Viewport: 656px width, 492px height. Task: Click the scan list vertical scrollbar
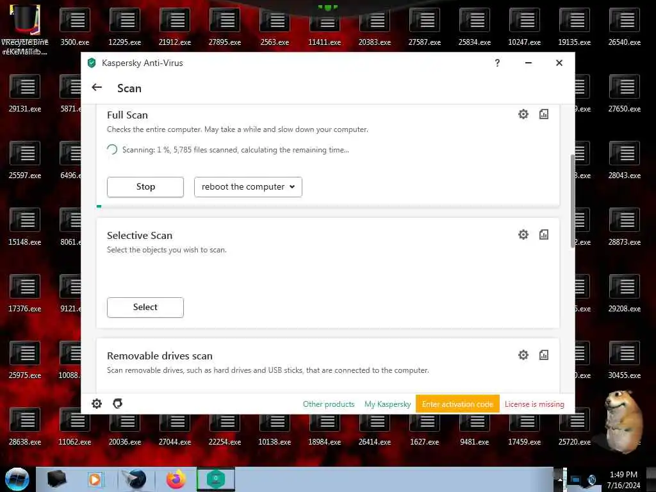pyautogui.click(x=572, y=201)
